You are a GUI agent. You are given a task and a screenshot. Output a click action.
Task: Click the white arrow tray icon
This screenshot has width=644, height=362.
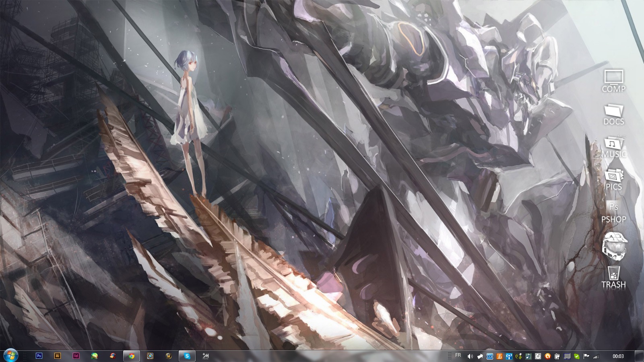click(x=480, y=356)
